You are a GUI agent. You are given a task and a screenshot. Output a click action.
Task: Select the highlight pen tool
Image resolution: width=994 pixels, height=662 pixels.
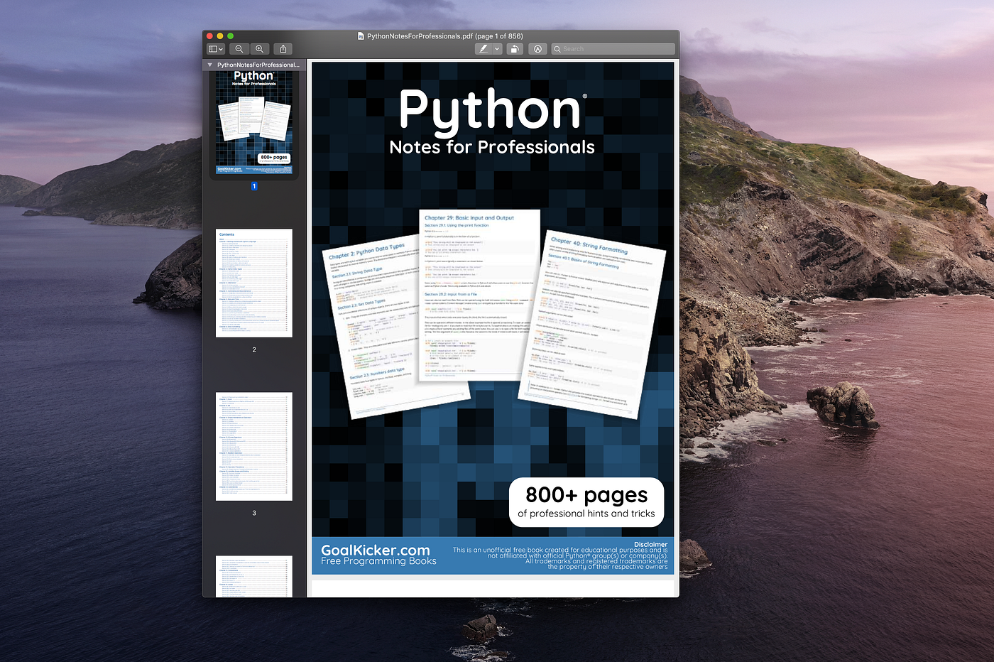click(x=484, y=49)
